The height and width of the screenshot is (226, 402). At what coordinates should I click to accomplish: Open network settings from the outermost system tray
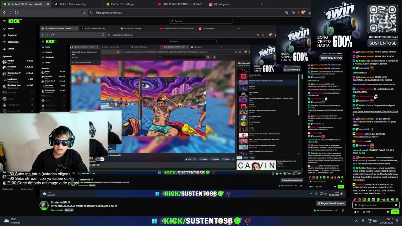coord(370,221)
